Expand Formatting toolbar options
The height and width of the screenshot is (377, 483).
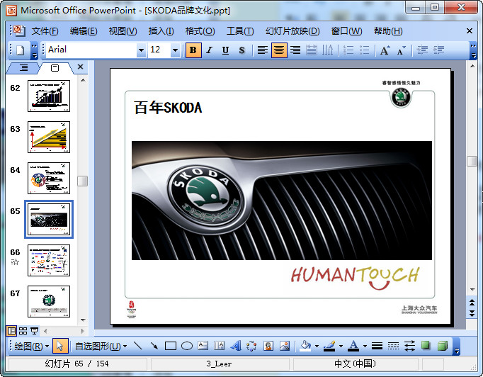473,50
